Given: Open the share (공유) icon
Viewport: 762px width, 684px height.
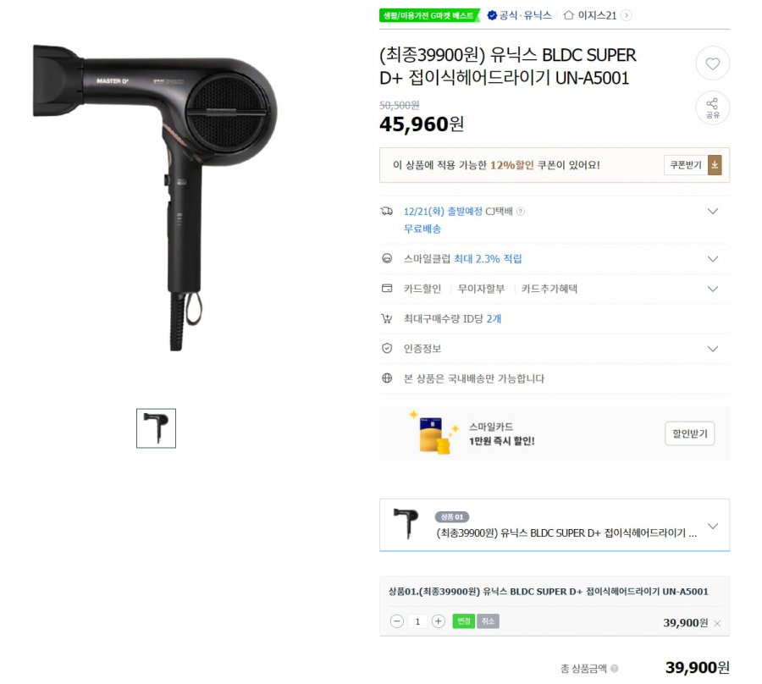Looking at the screenshot, I should (x=712, y=108).
